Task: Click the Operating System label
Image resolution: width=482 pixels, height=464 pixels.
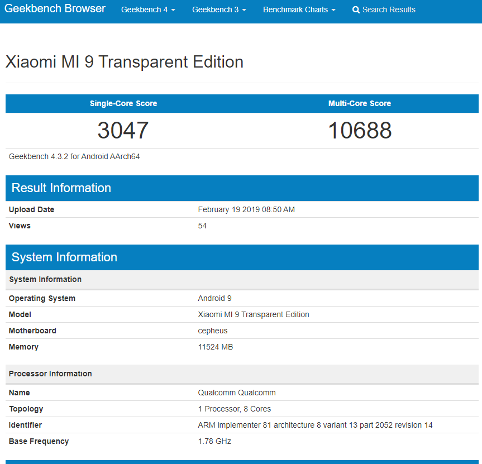Action: click(x=42, y=298)
